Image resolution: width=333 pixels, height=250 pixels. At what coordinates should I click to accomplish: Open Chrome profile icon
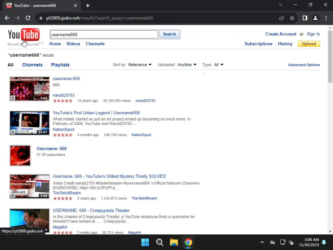pos(315,18)
